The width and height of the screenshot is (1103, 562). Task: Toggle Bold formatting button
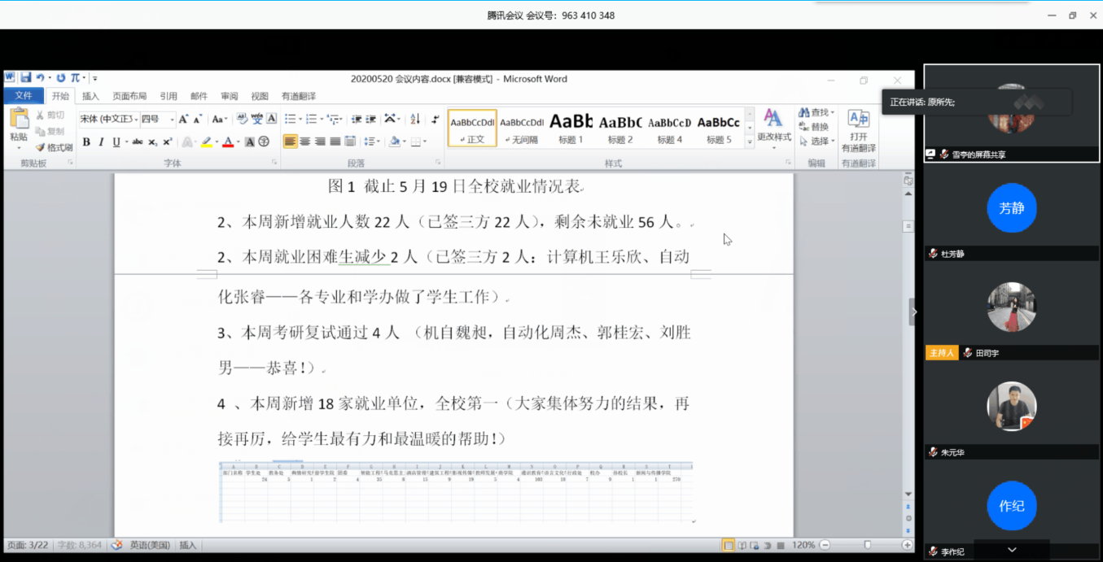86,142
